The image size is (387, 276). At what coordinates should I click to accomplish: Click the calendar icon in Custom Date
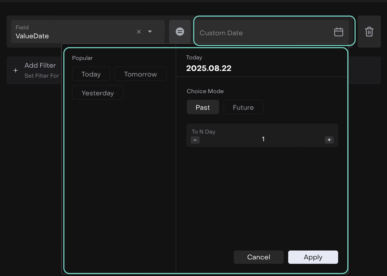pyautogui.click(x=338, y=32)
